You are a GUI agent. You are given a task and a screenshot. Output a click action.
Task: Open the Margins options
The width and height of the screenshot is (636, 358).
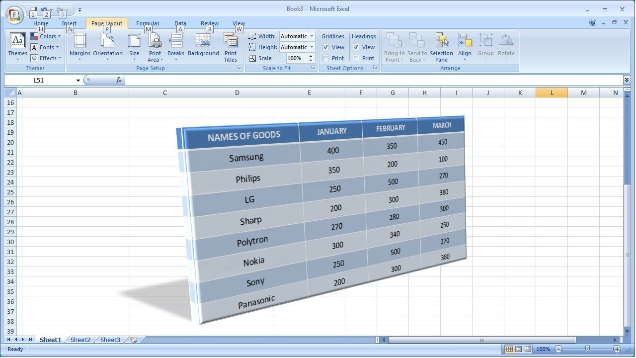pyautogui.click(x=80, y=48)
